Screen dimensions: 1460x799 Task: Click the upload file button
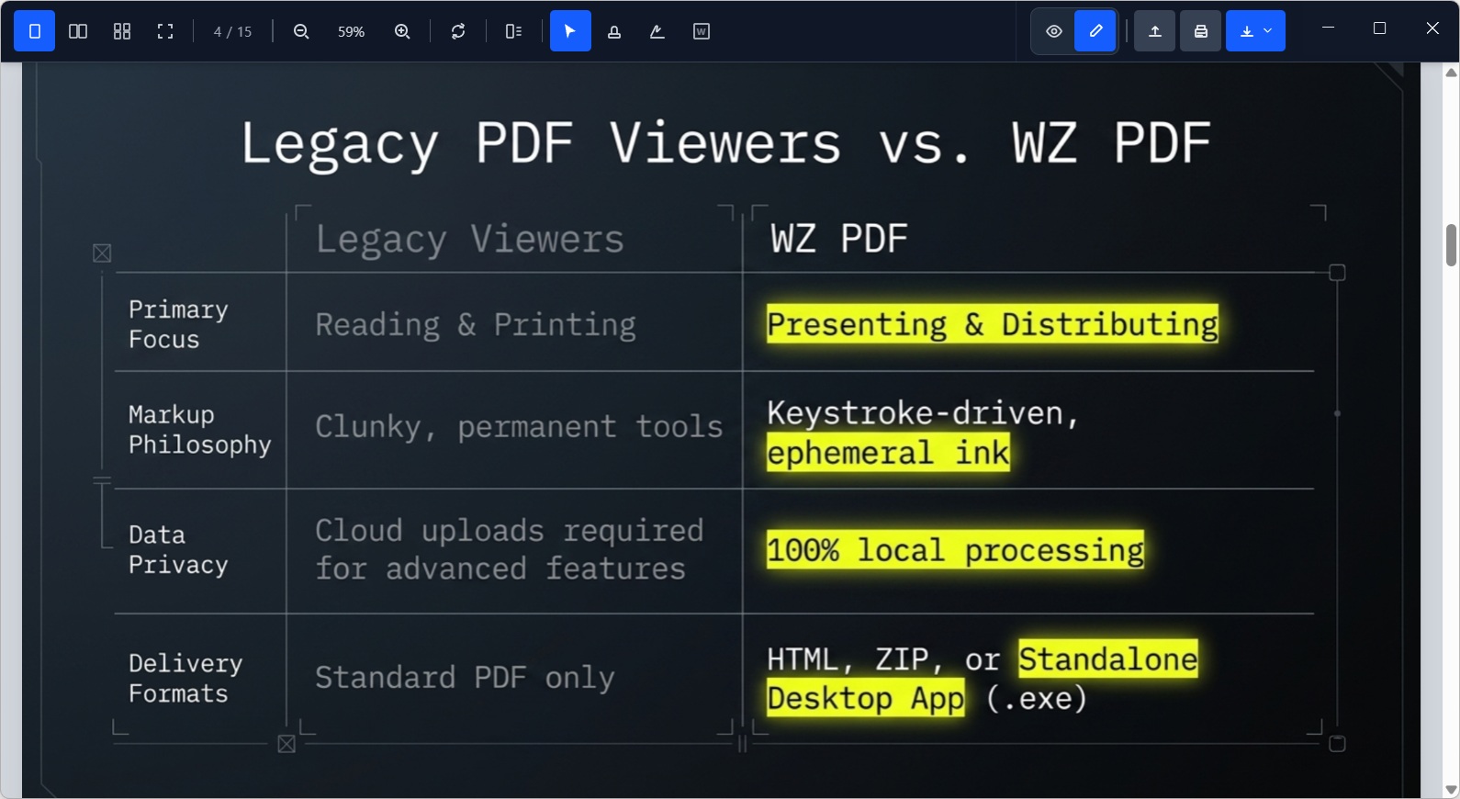(1155, 31)
